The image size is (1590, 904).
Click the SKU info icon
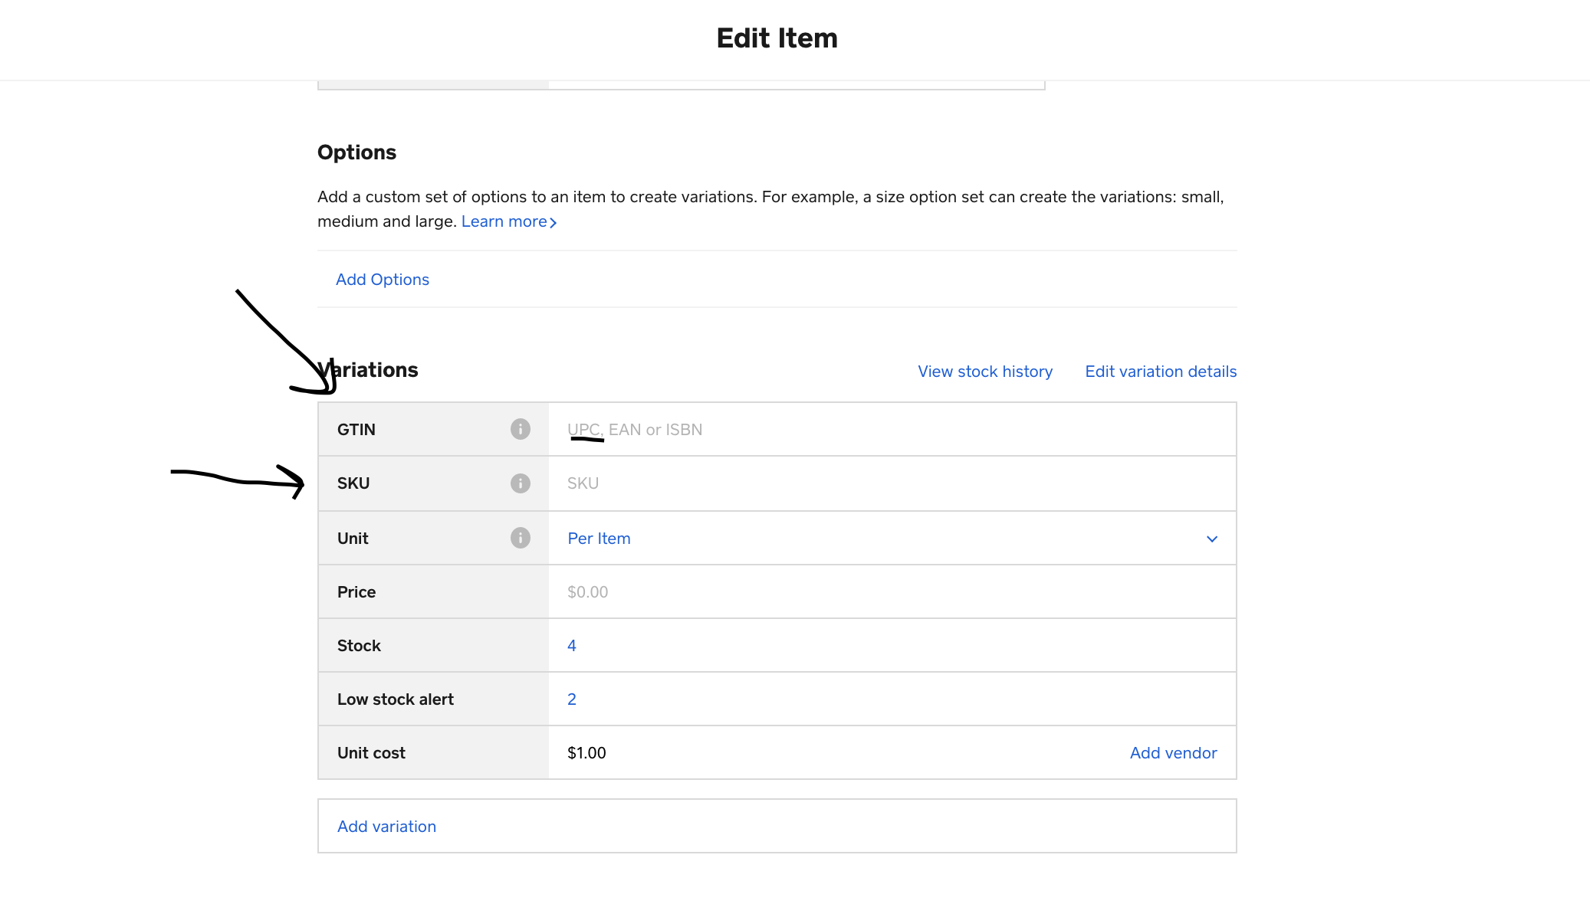pyautogui.click(x=521, y=483)
